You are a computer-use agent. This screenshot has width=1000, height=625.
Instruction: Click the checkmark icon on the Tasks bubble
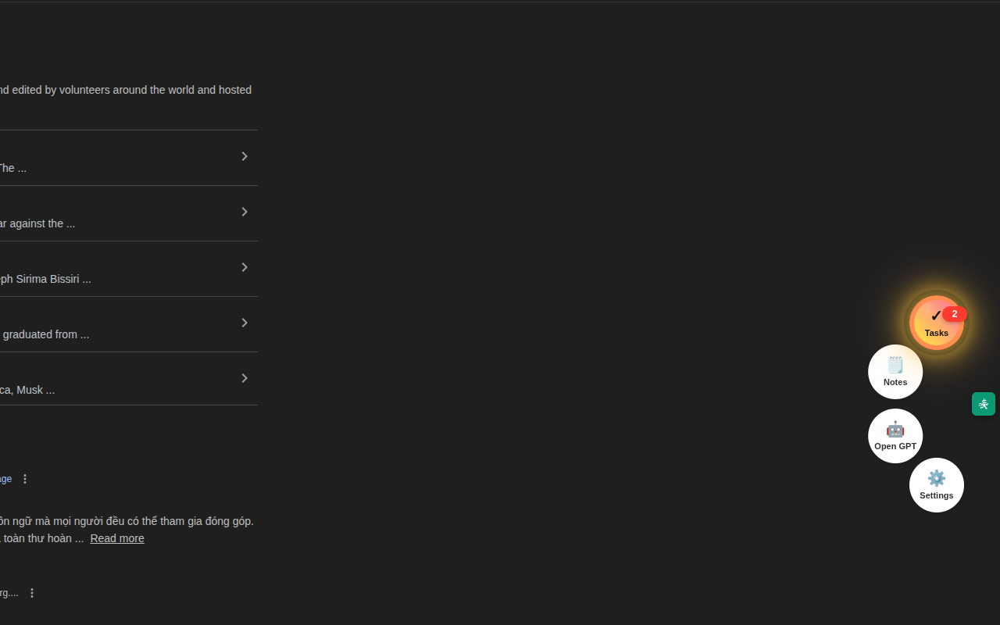pyautogui.click(x=937, y=315)
